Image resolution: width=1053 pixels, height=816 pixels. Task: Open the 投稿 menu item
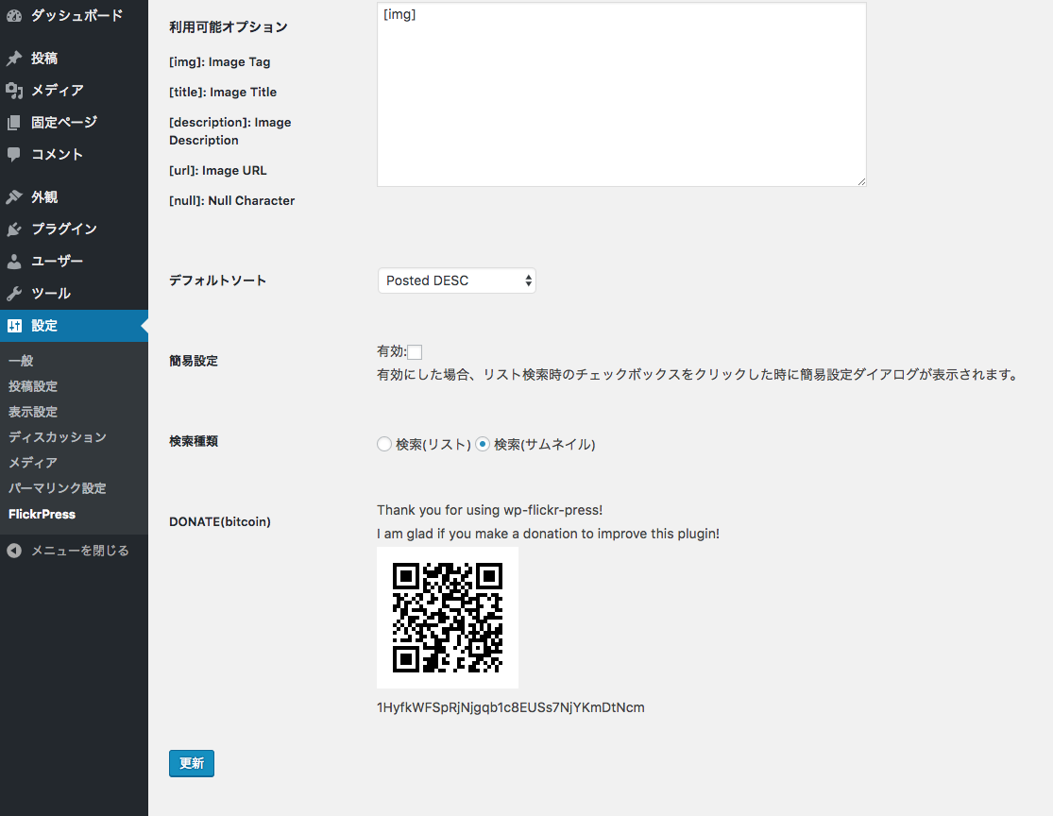click(44, 59)
